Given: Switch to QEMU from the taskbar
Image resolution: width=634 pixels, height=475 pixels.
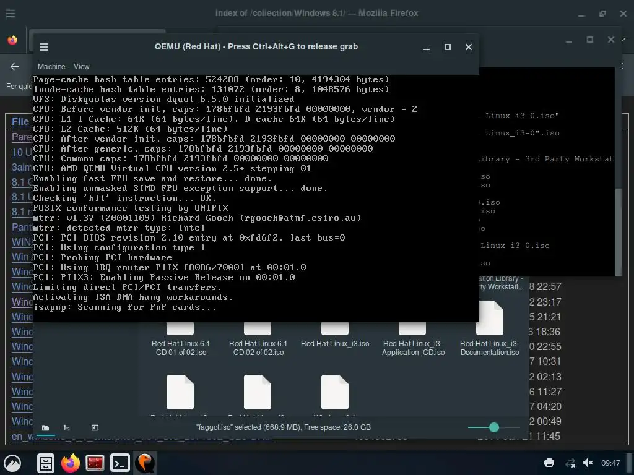Looking at the screenshot, I should pyautogui.click(x=145, y=463).
